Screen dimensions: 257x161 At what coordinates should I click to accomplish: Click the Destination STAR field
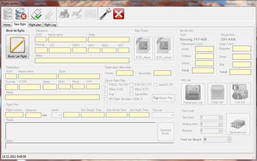coord(30,87)
